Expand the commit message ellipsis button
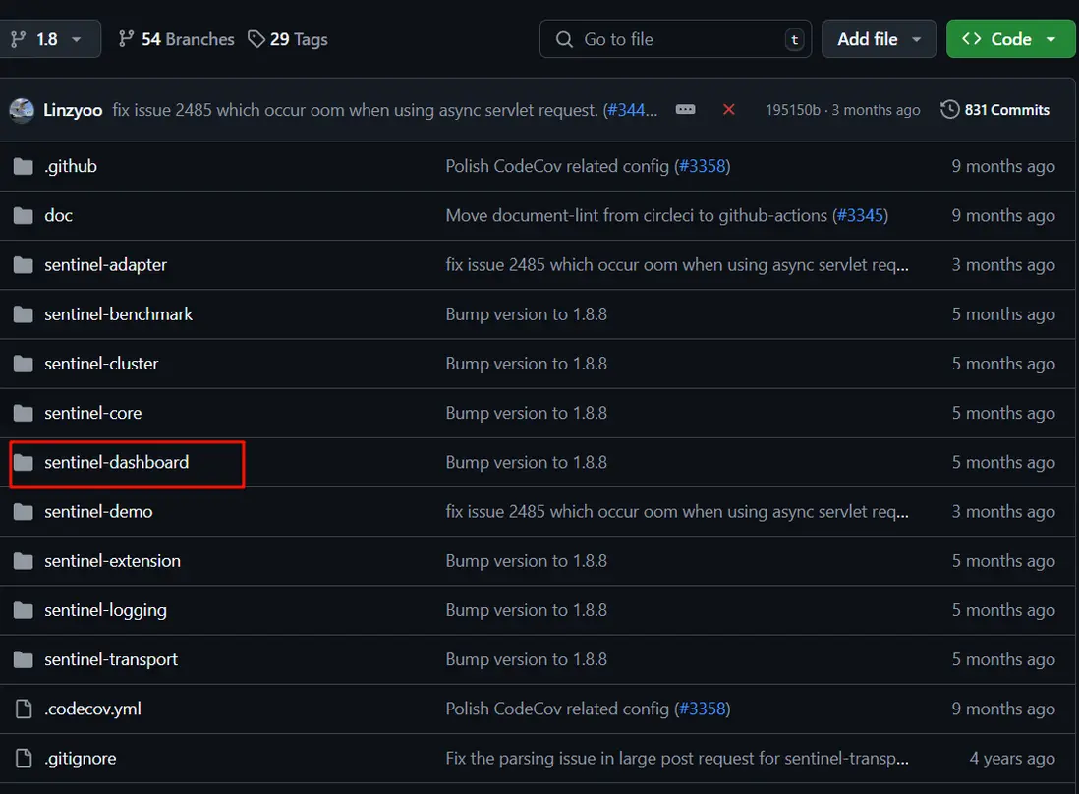1079x794 pixels. 686,110
